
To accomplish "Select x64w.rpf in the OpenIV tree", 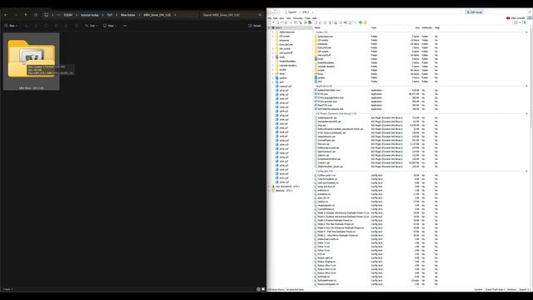I will (x=284, y=182).
